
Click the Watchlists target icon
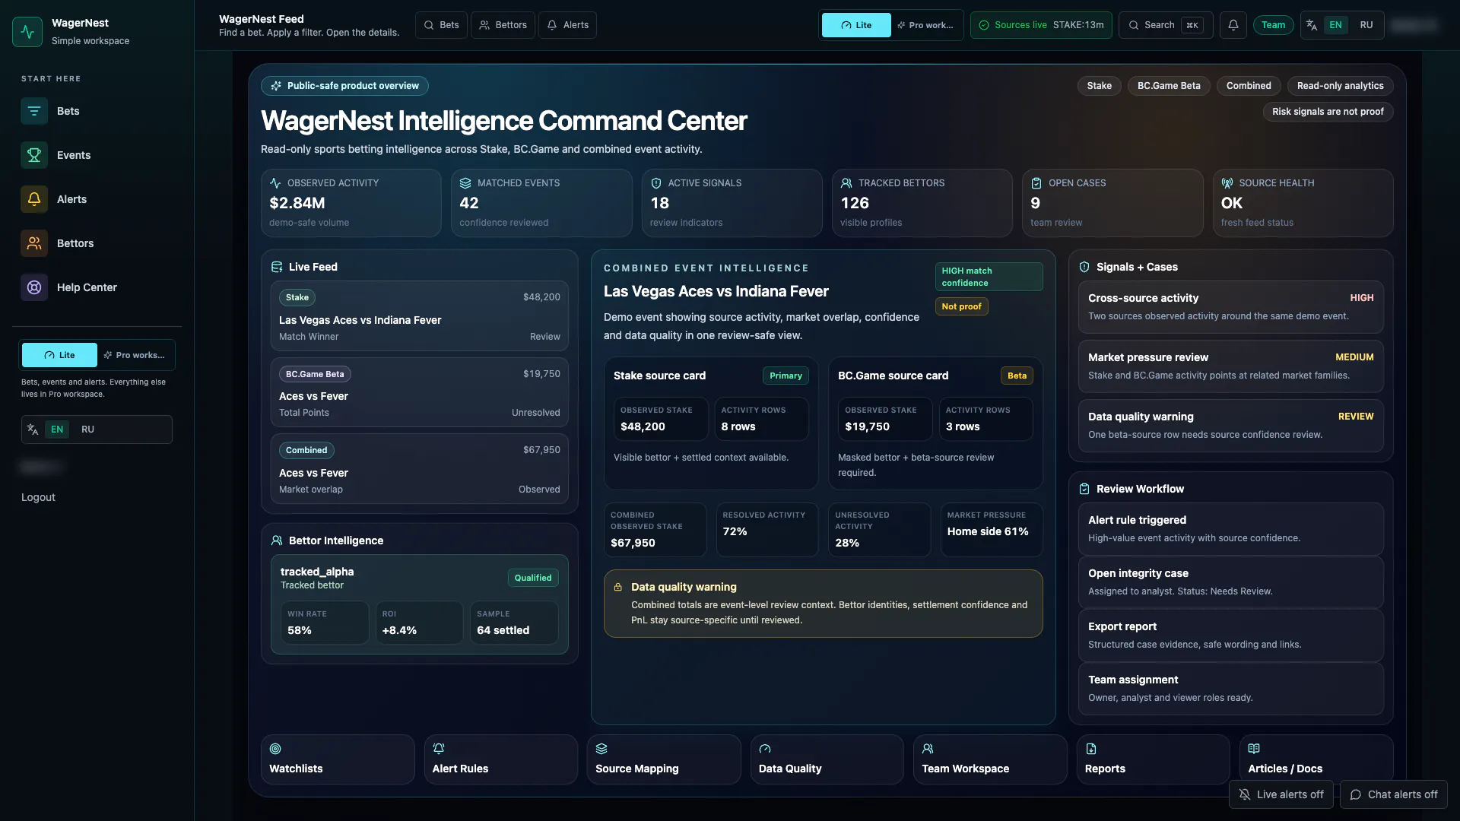[275, 749]
